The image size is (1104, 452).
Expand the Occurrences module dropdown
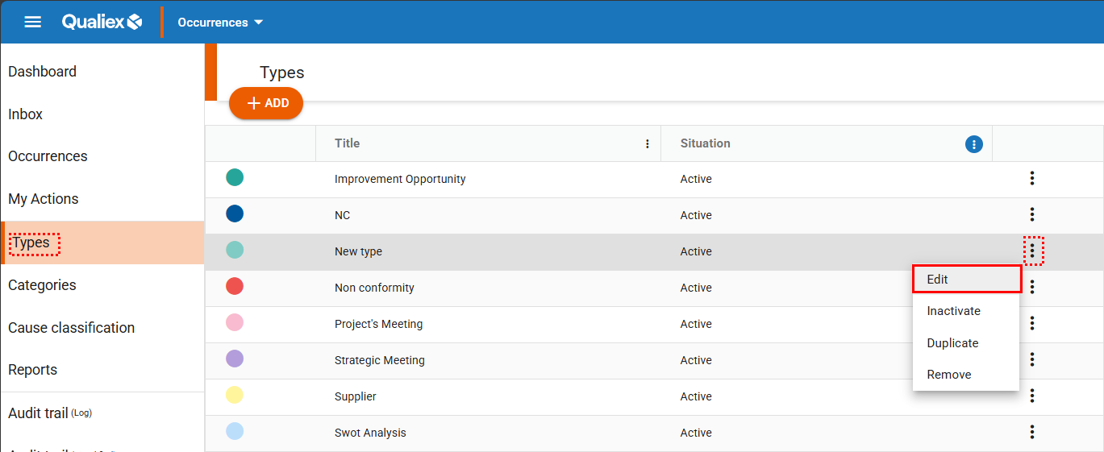tap(220, 23)
